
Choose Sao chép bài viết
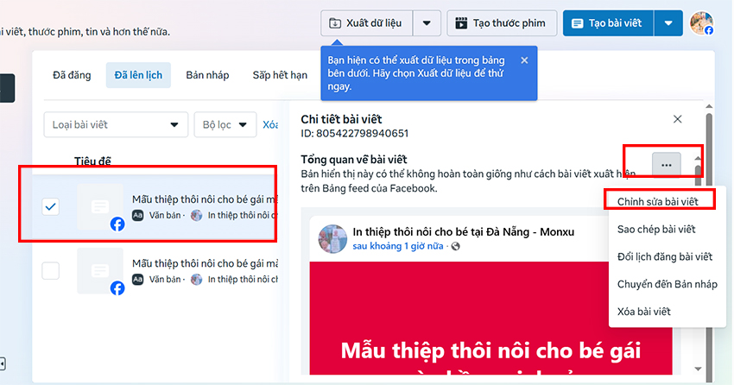pos(655,230)
